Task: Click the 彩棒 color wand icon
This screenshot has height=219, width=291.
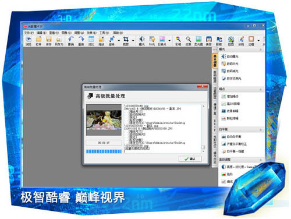Action: [178, 41]
